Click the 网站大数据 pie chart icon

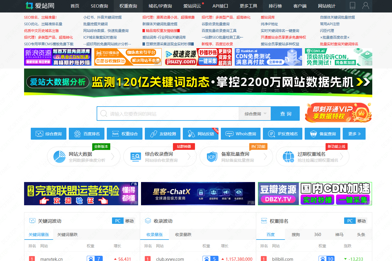[59, 157]
